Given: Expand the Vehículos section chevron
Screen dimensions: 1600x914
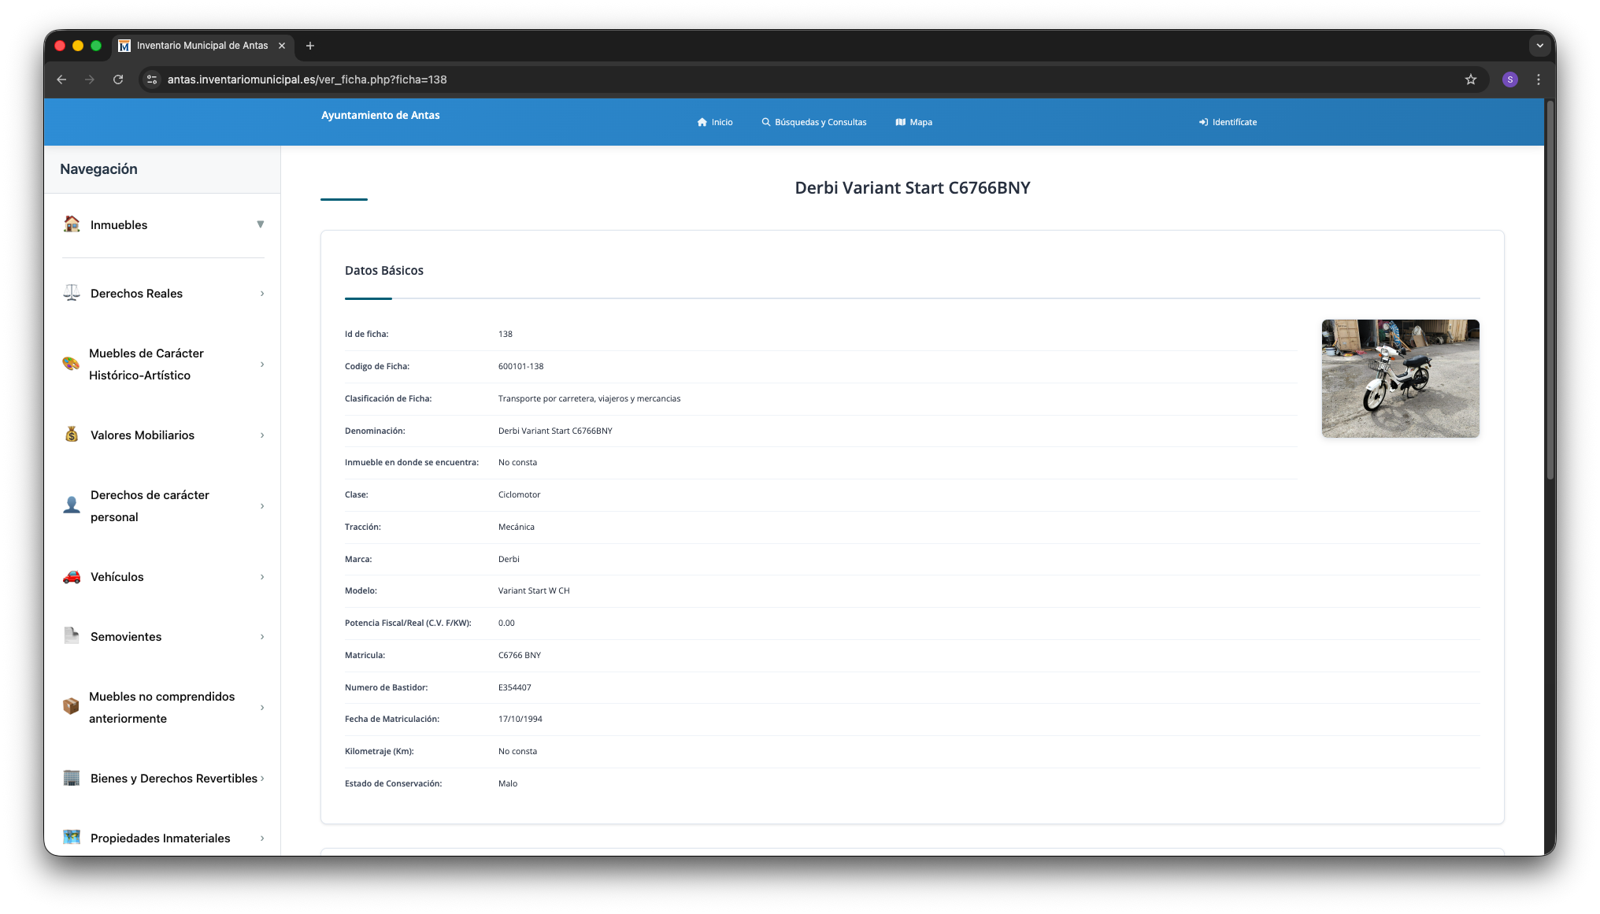Looking at the screenshot, I should [261, 576].
